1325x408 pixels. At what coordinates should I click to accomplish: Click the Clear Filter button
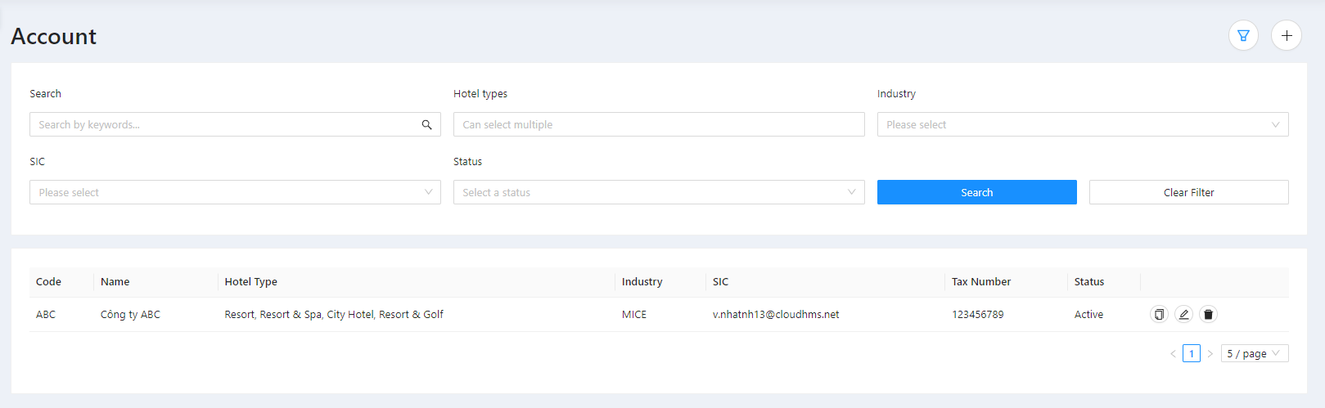1188,193
